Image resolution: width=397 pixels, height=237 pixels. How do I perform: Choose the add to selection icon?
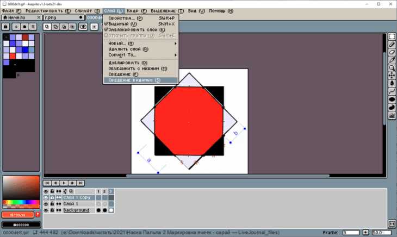click(55, 27)
